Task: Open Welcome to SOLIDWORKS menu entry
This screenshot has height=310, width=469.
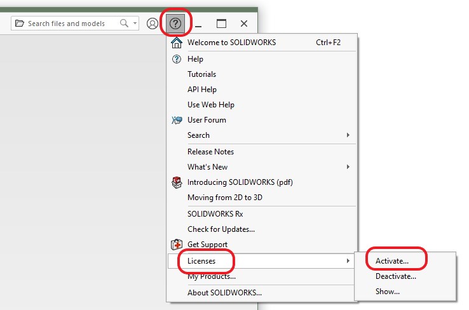Action: pos(262,43)
